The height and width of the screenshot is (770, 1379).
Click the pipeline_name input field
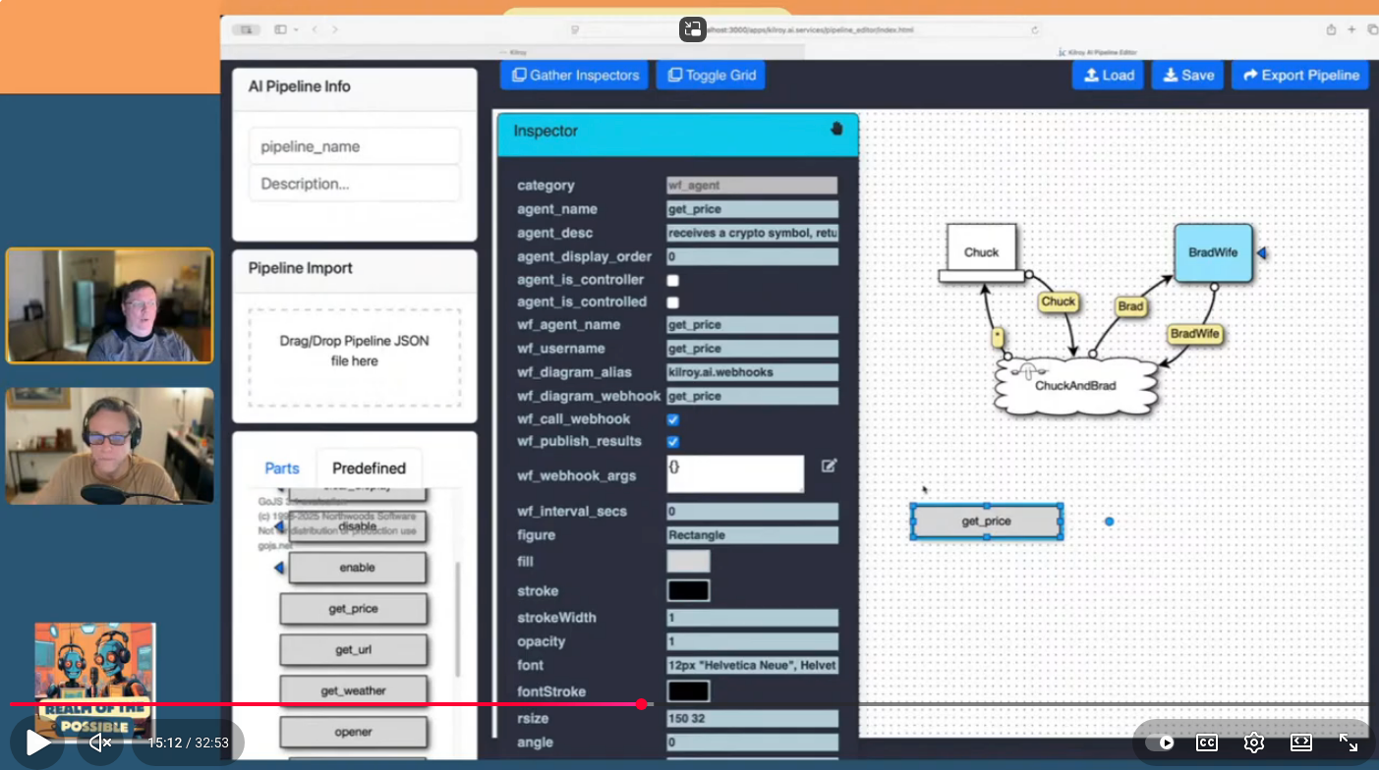tap(354, 146)
